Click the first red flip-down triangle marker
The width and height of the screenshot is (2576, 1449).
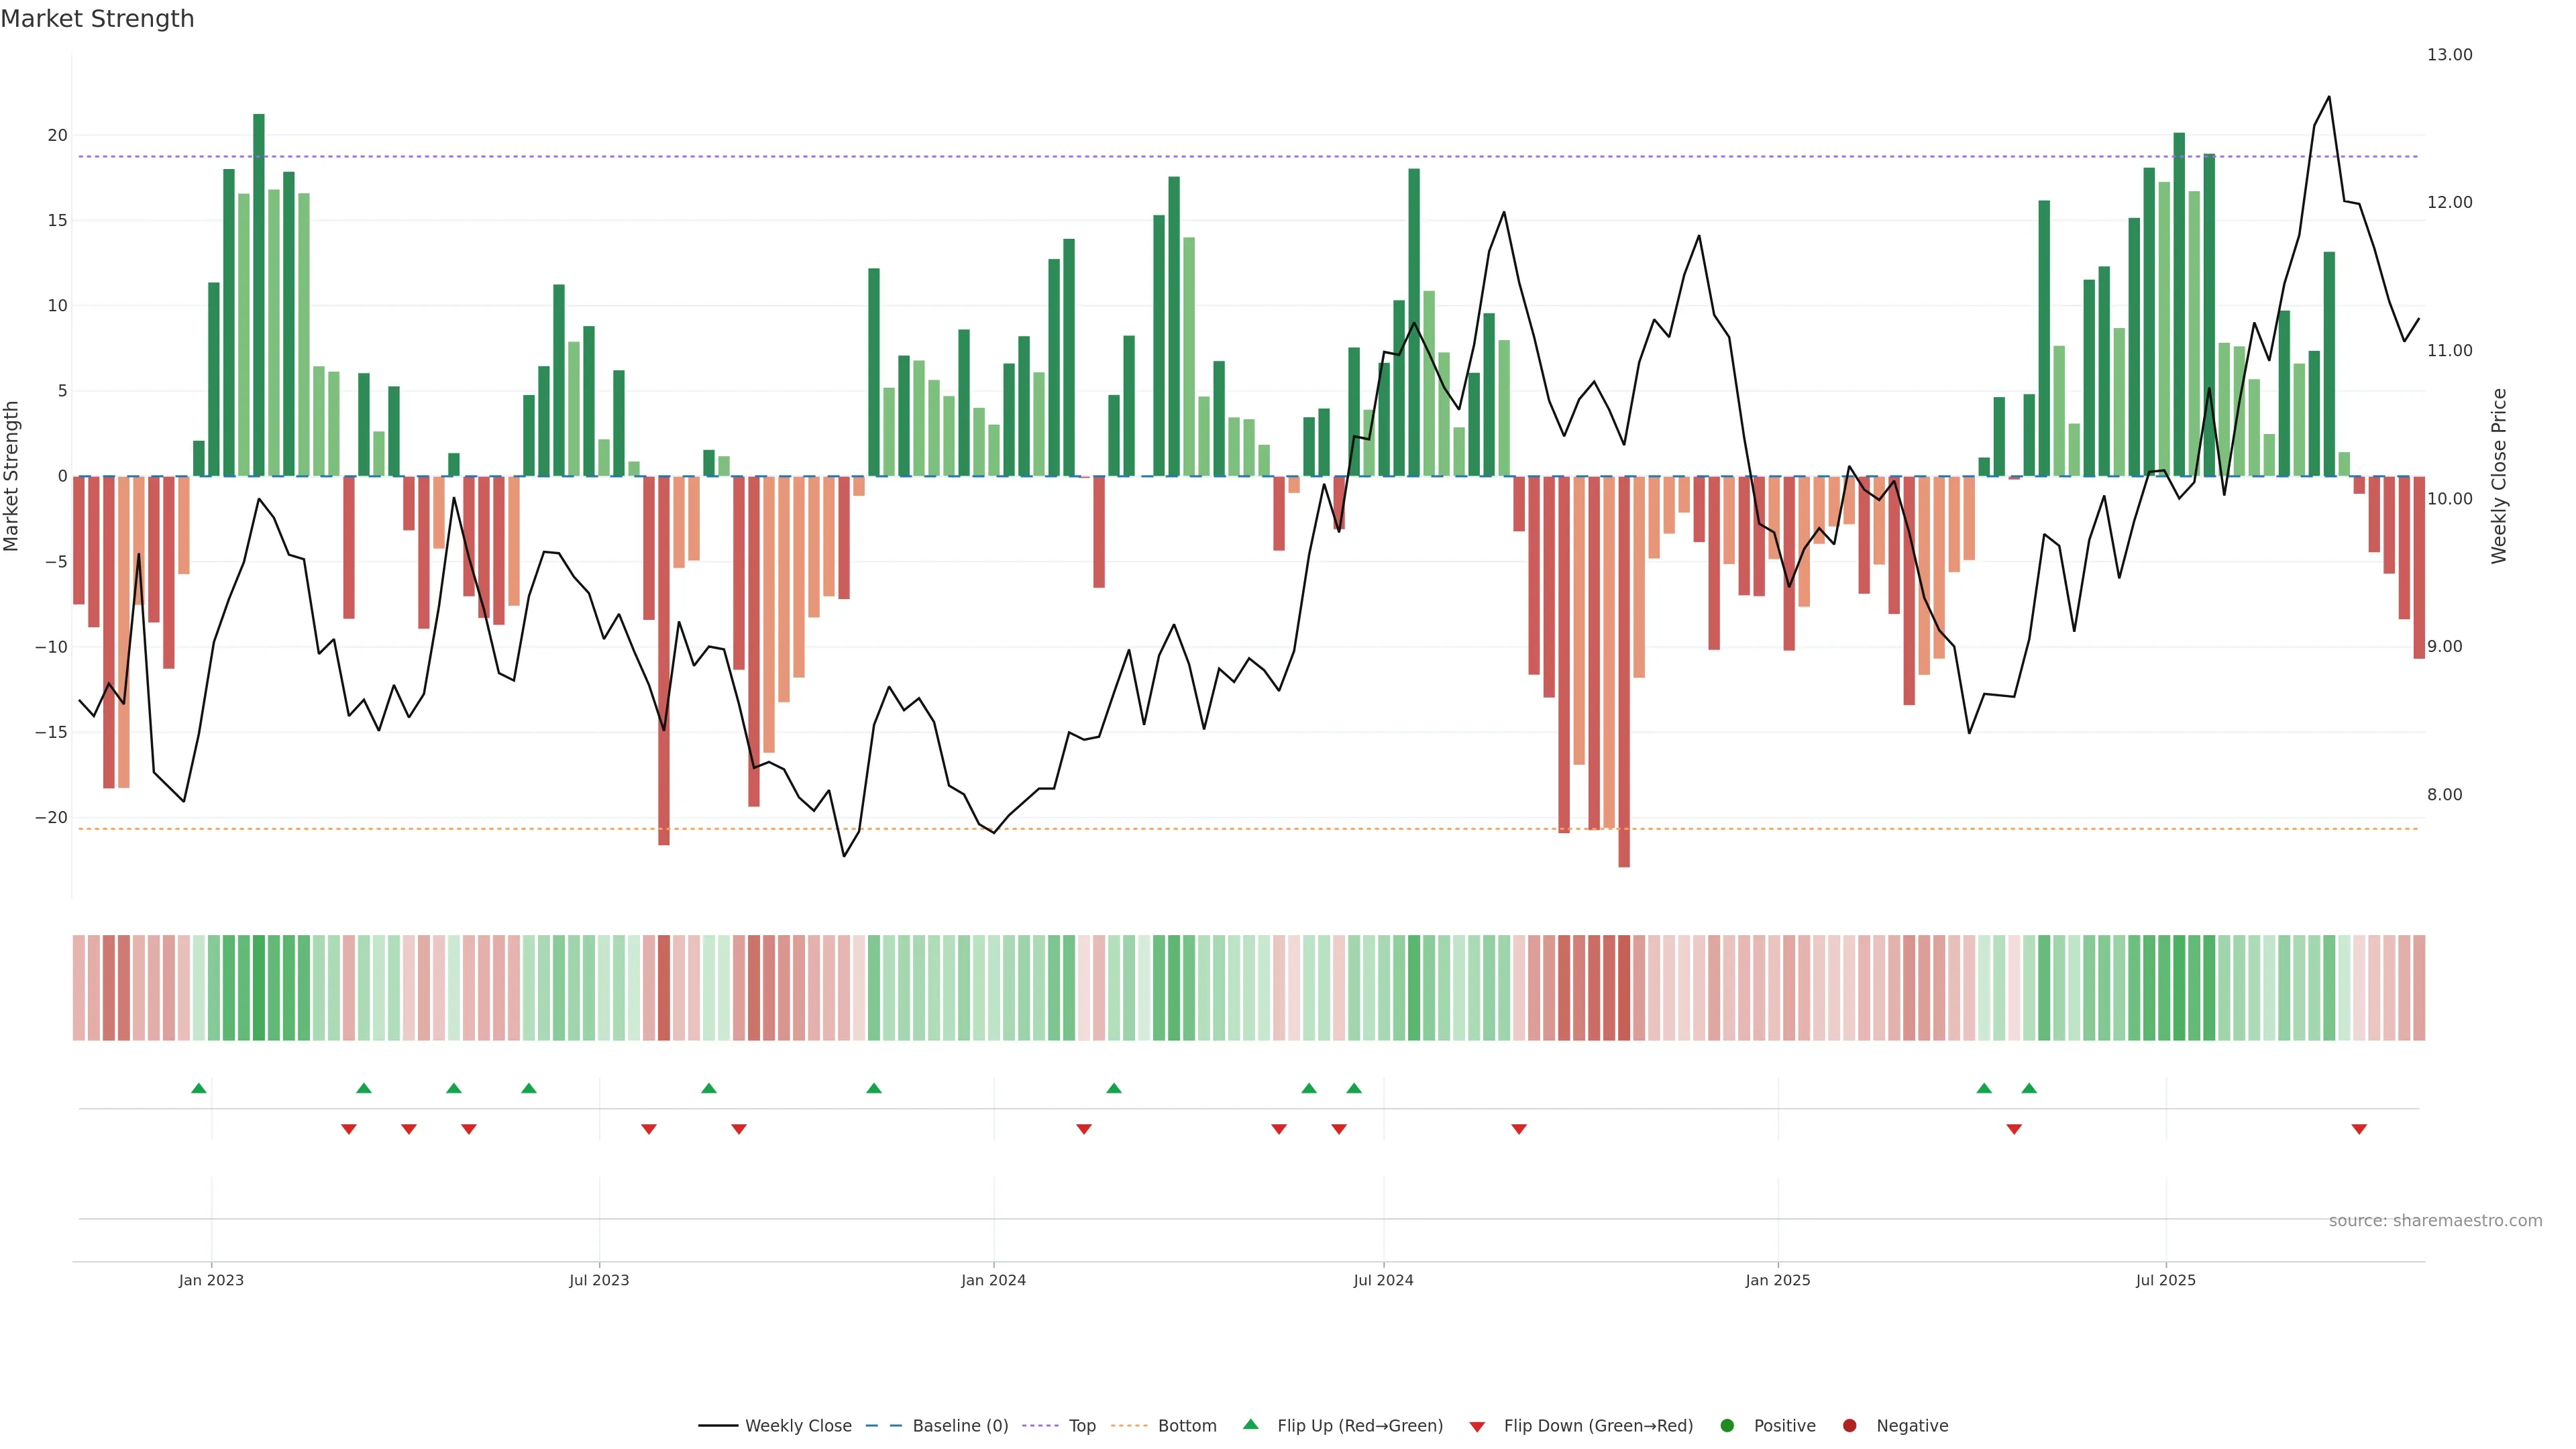(x=349, y=1129)
